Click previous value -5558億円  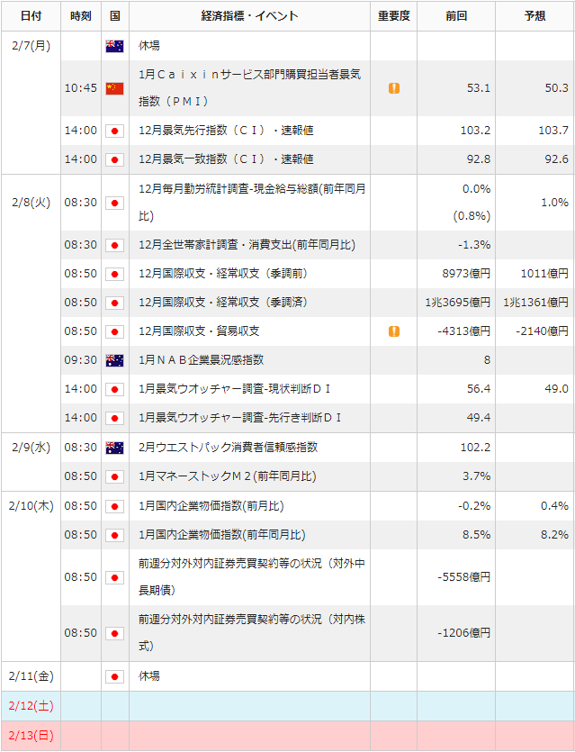pos(463,577)
